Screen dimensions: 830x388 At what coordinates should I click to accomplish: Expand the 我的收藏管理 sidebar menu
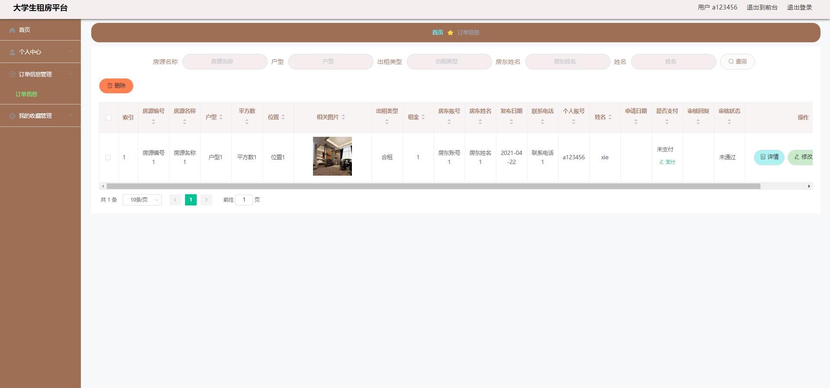40,116
